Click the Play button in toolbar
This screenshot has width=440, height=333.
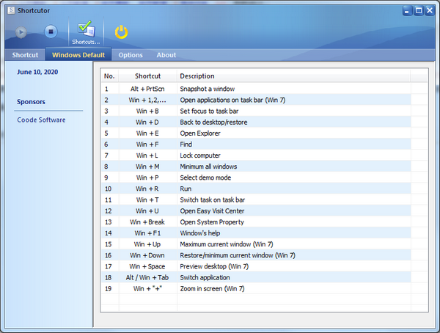(x=22, y=32)
